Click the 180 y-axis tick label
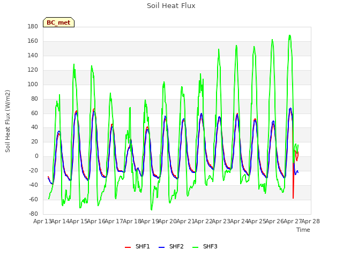The width and height of the screenshot is (343, 257). (x=33, y=26)
